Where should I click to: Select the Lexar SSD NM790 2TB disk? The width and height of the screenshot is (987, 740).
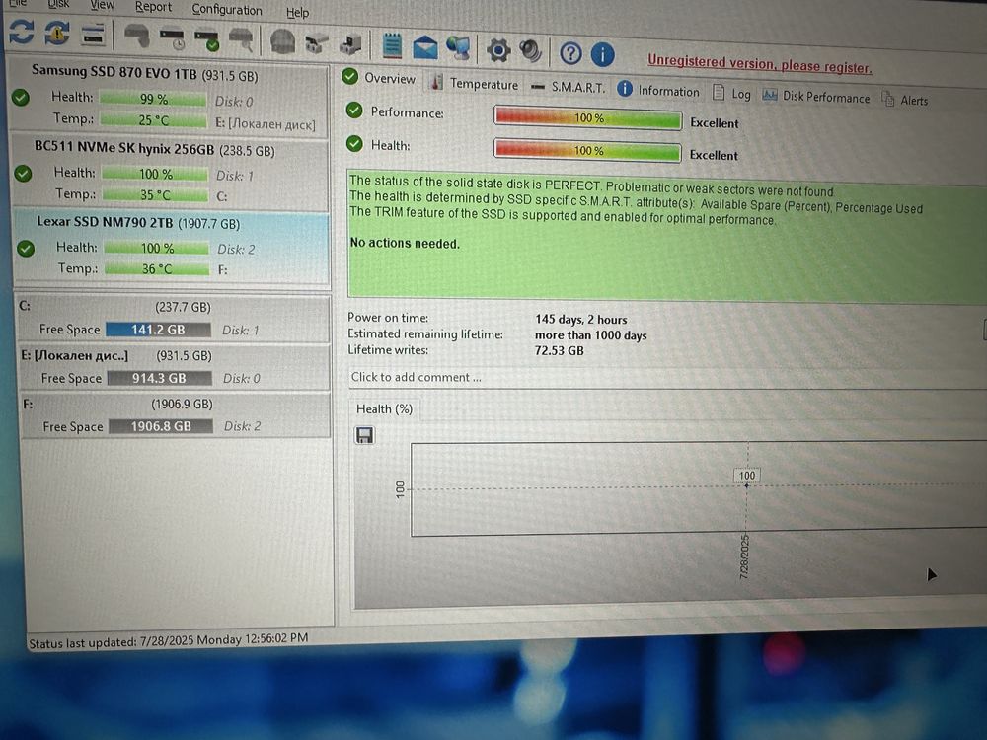coord(172,248)
